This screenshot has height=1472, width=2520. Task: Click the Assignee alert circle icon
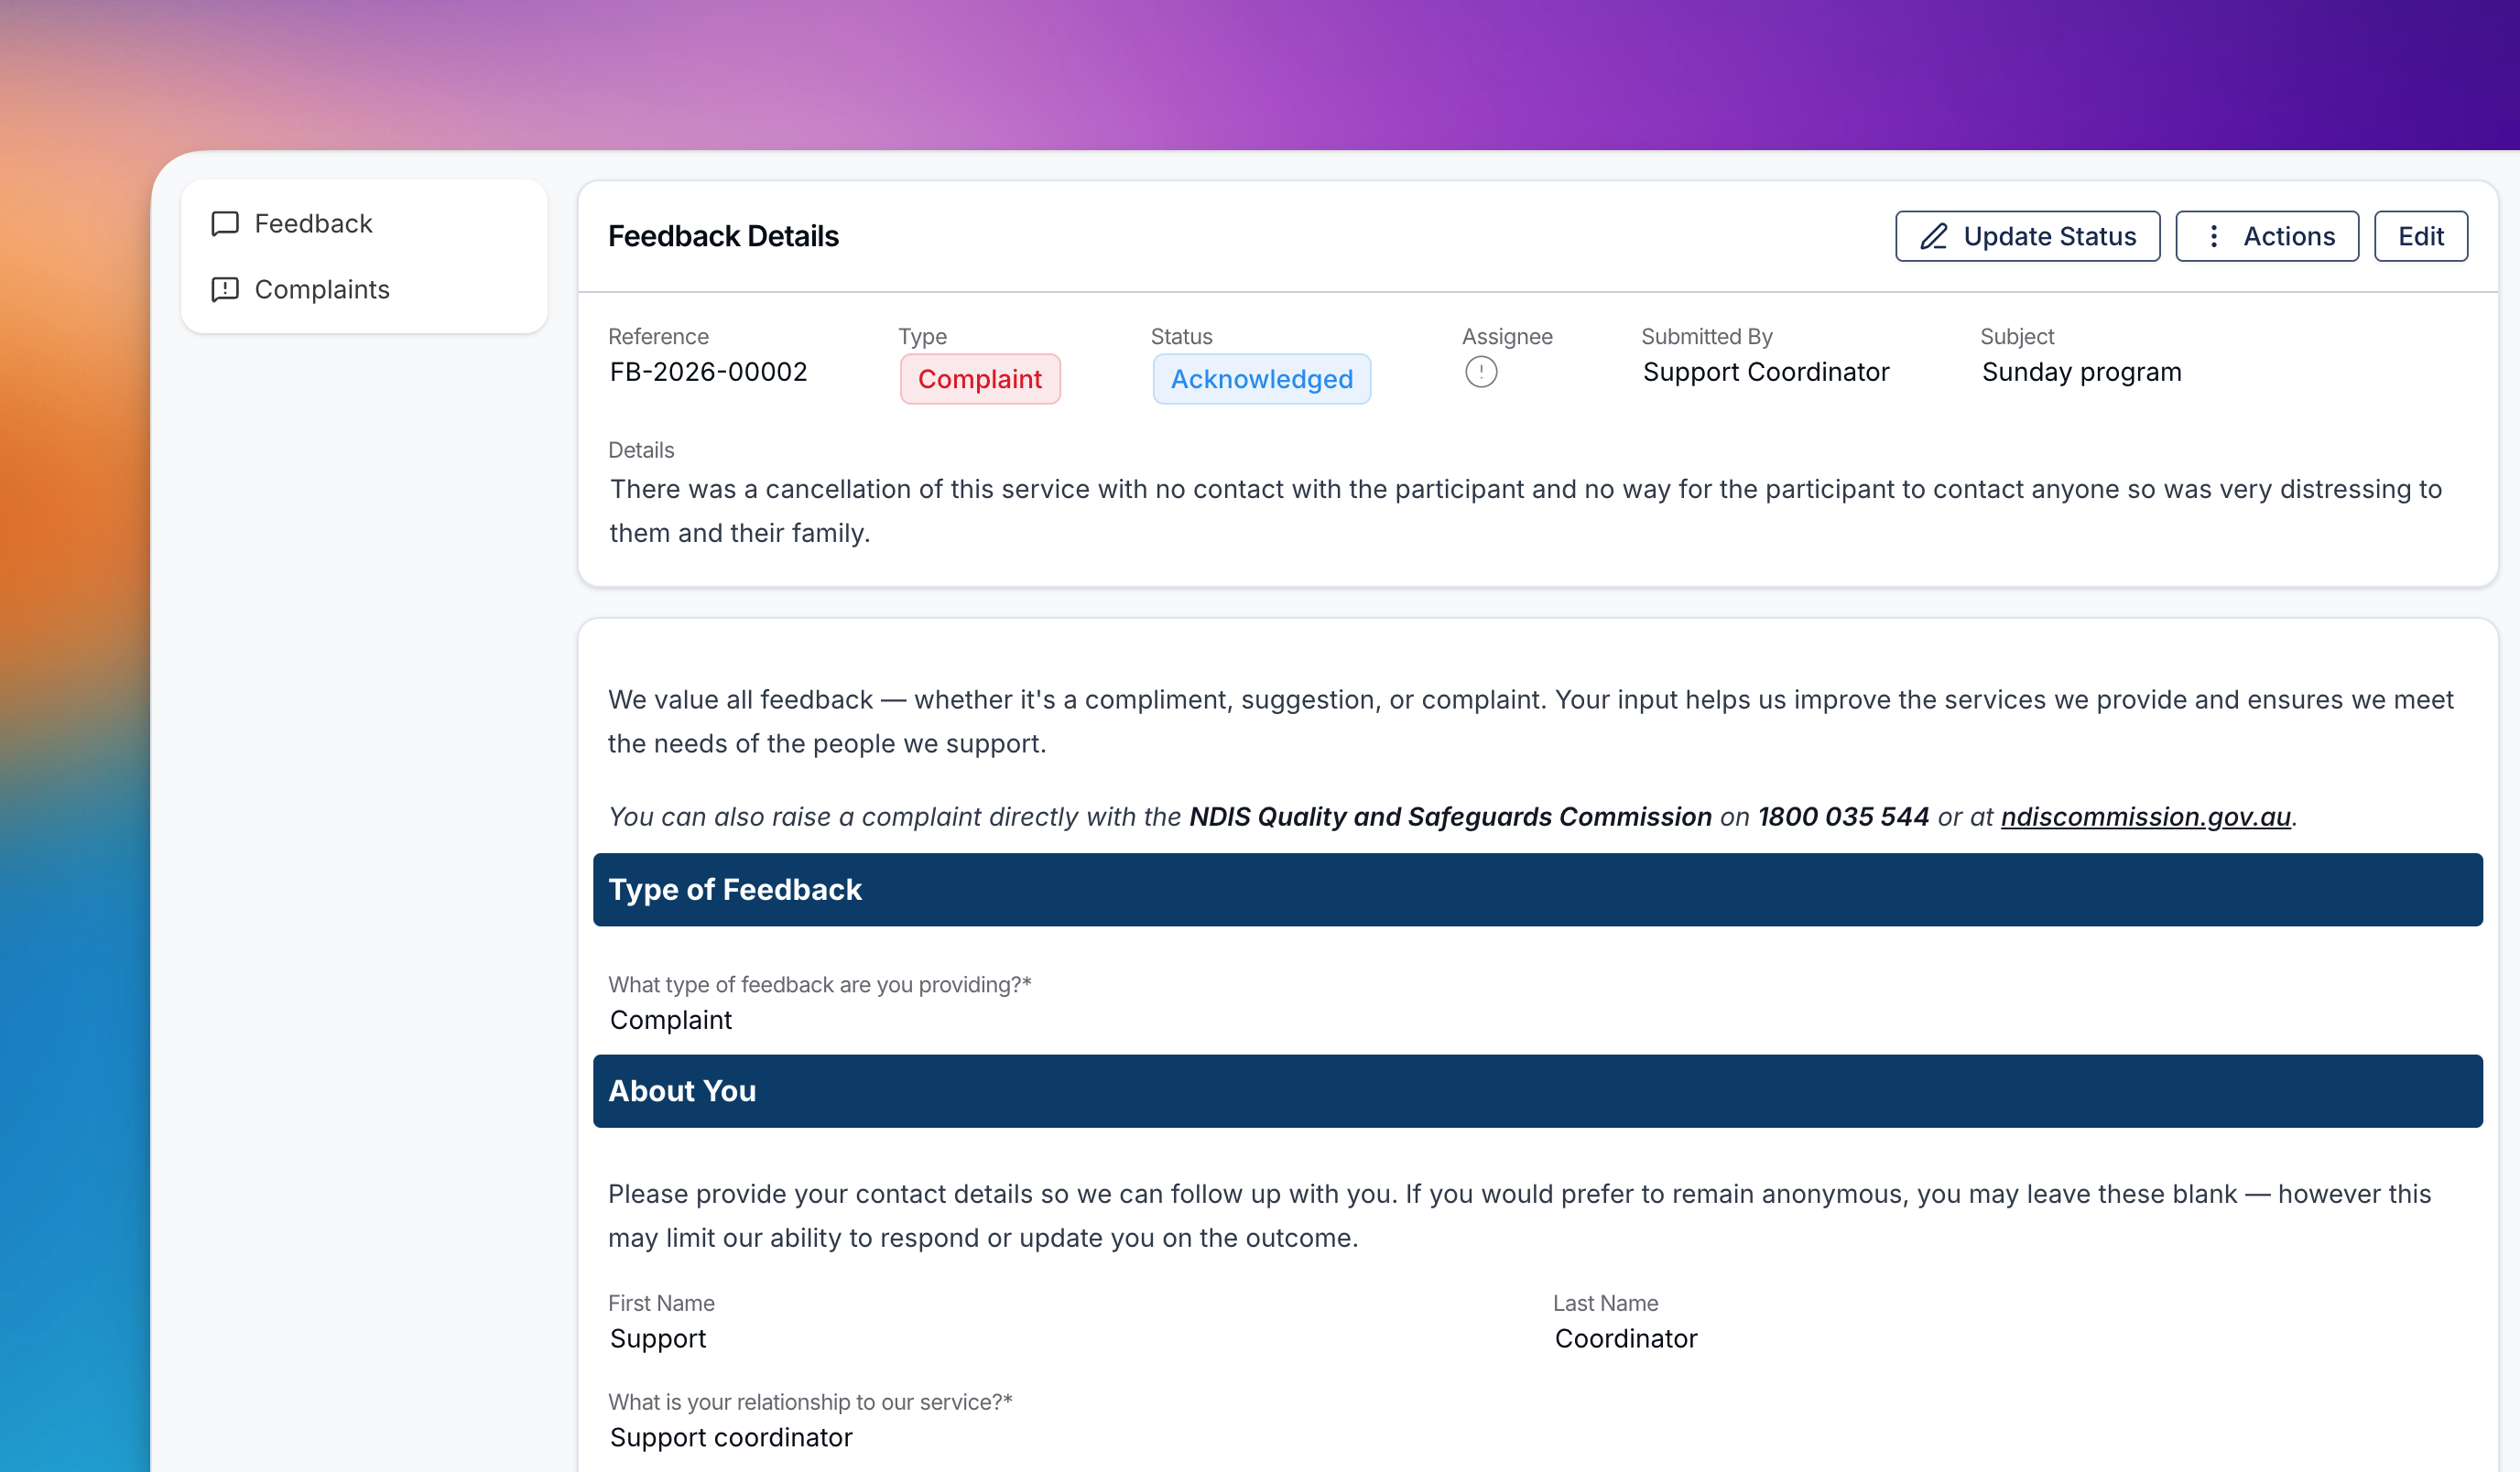1481,371
